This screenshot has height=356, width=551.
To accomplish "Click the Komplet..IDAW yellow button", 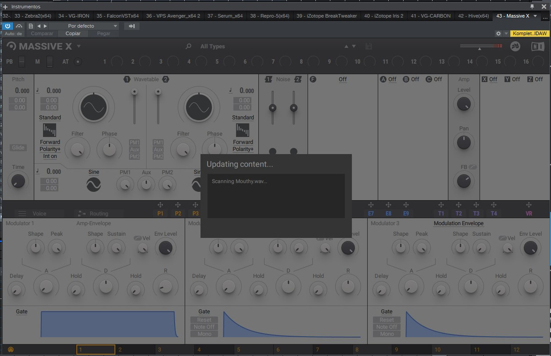I will pyautogui.click(x=530, y=34).
